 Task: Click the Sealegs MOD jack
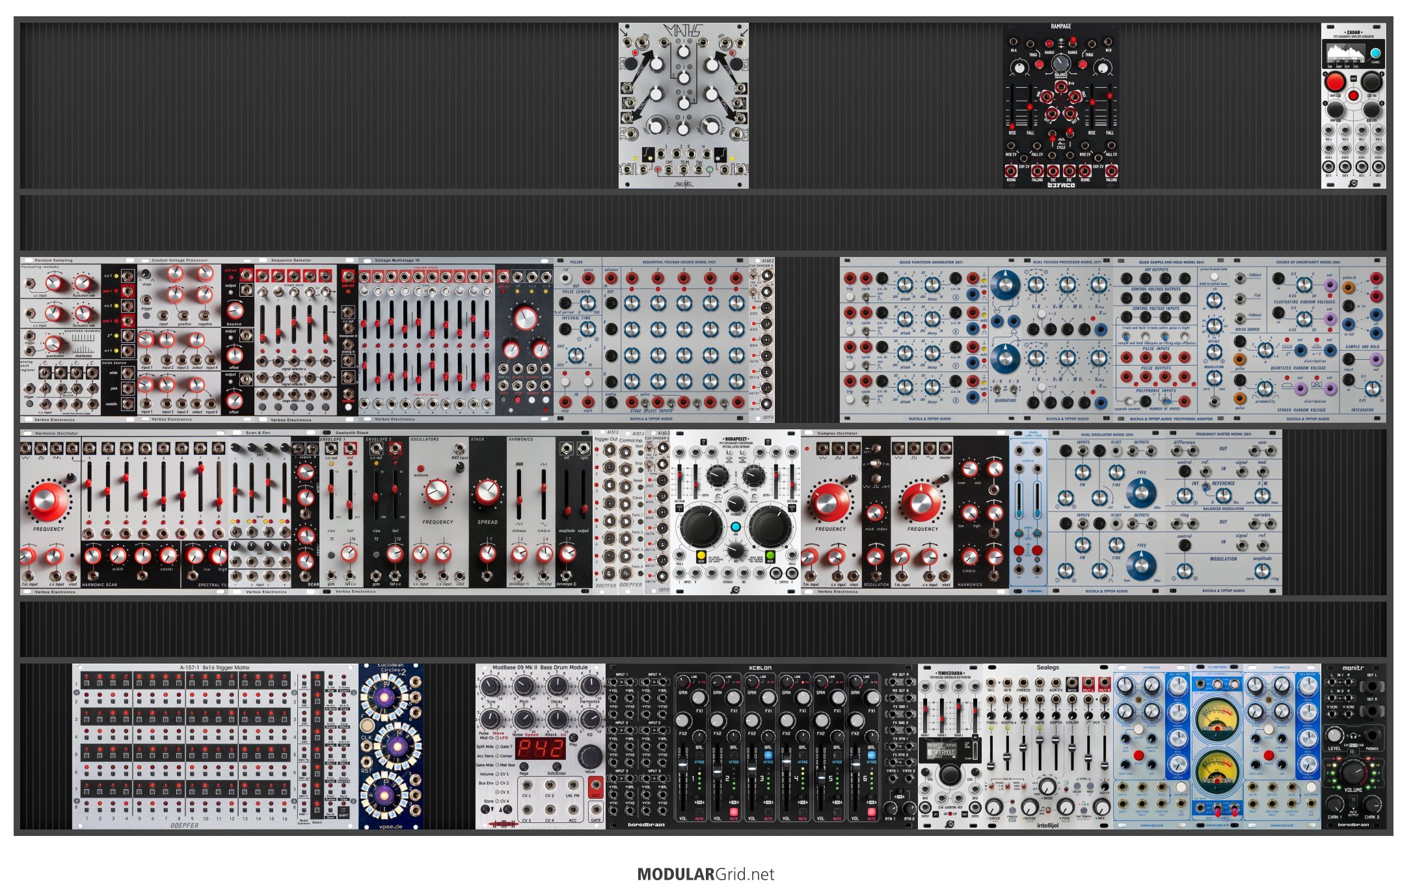[x=1072, y=681]
